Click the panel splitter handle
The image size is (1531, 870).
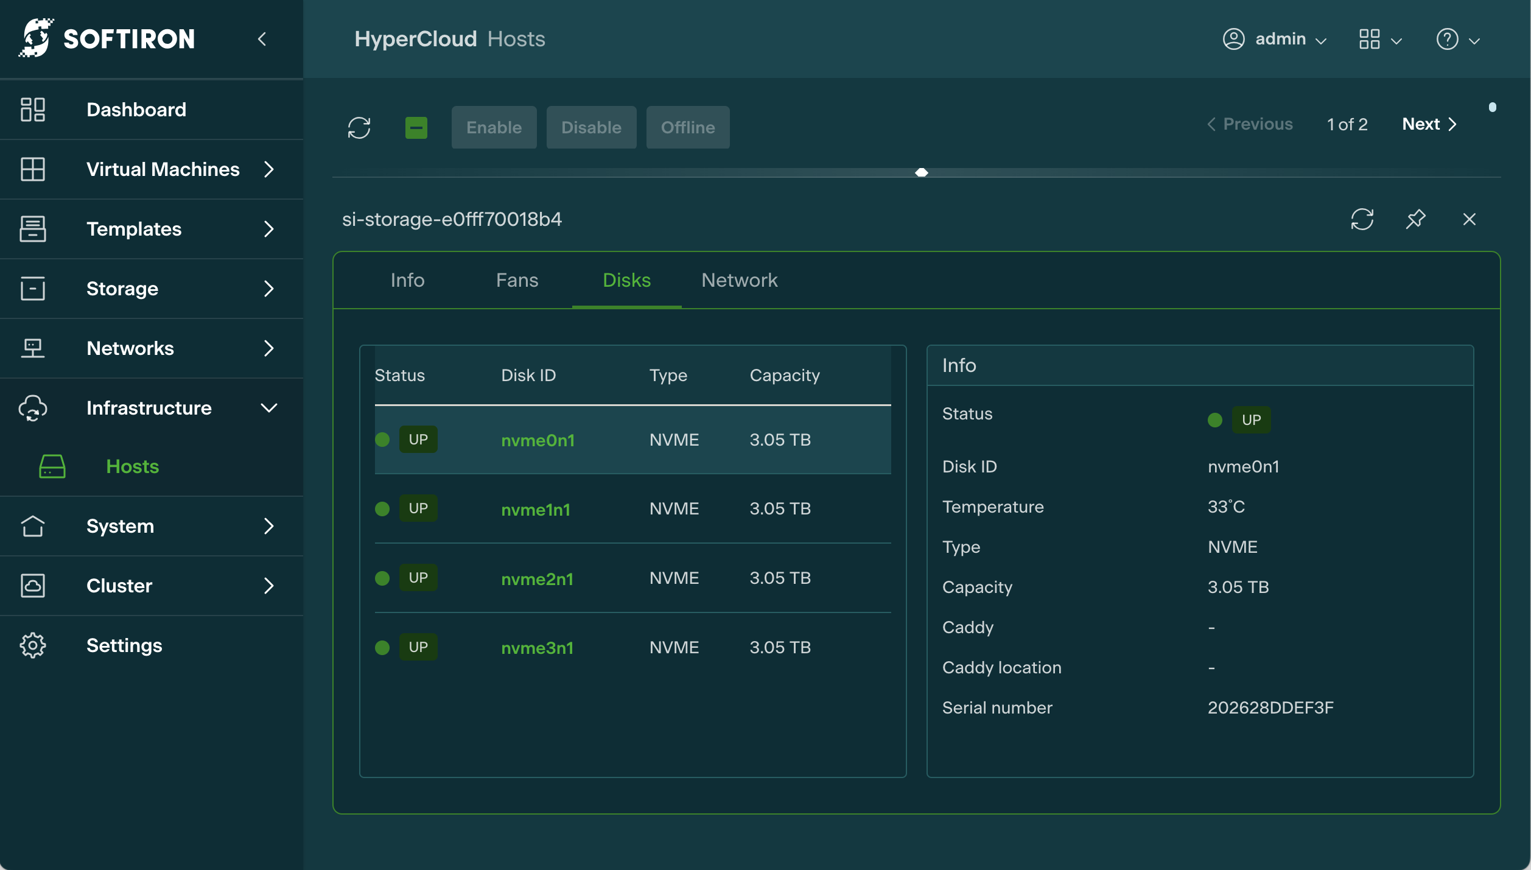click(x=922, y=173)
